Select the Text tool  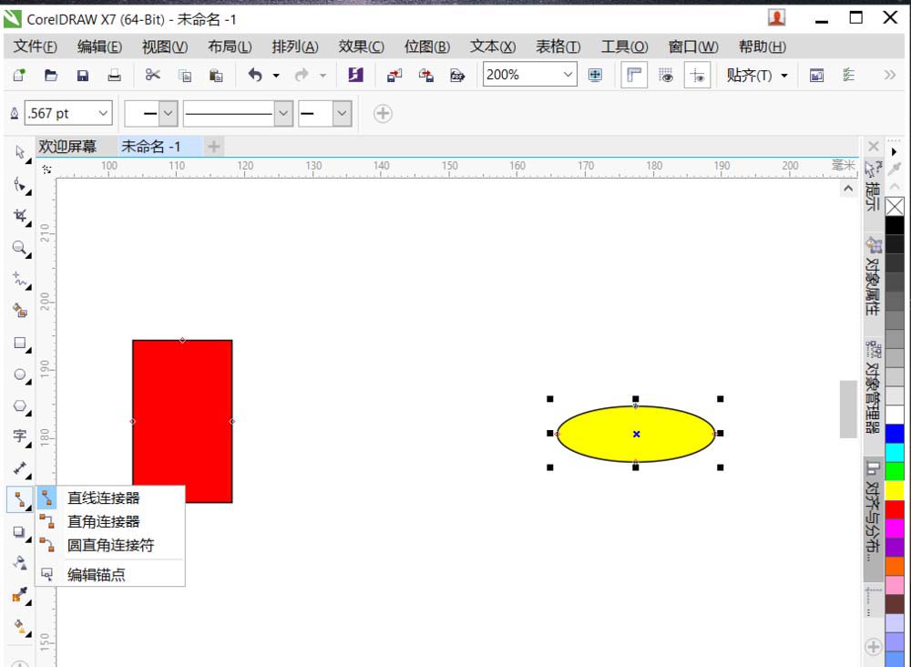pos(20,436)
